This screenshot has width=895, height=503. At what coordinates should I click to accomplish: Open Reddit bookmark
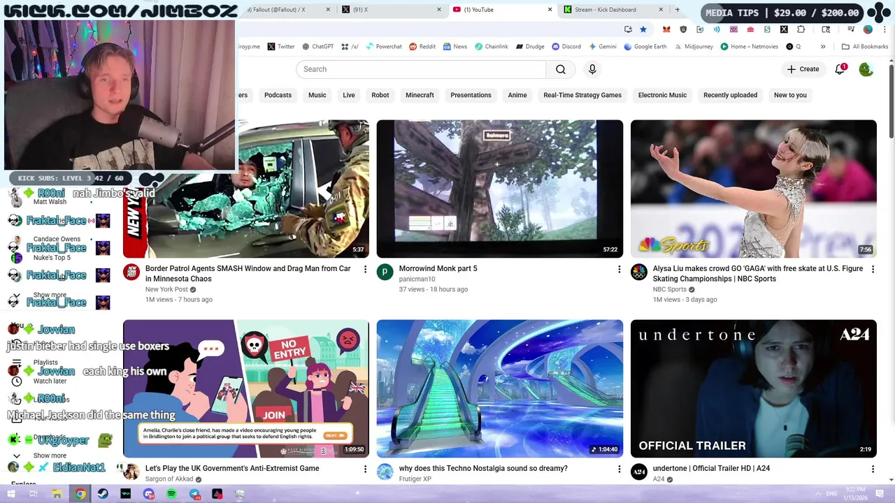click(422, 47)
